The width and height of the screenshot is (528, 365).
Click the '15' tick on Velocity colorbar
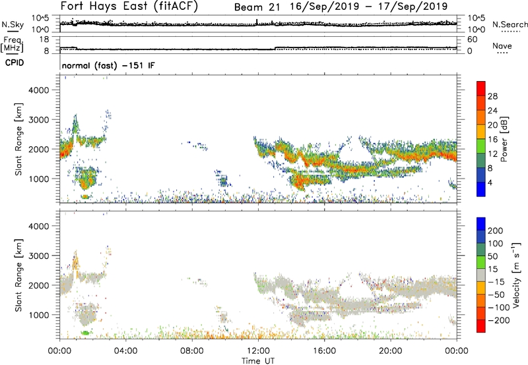point(493,269)
